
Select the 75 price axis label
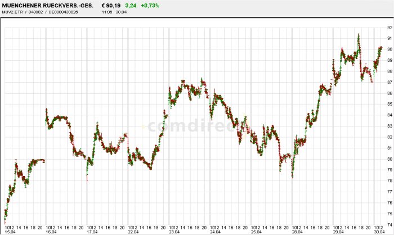[x=389, y=214]
